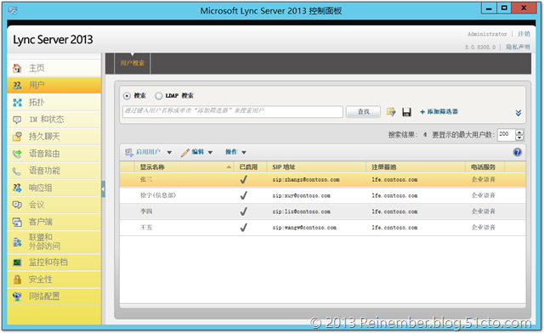The width and height of the screenshot is (544, 333).
Task: Click the open saved query folder icon
Action: coord(391,111)
